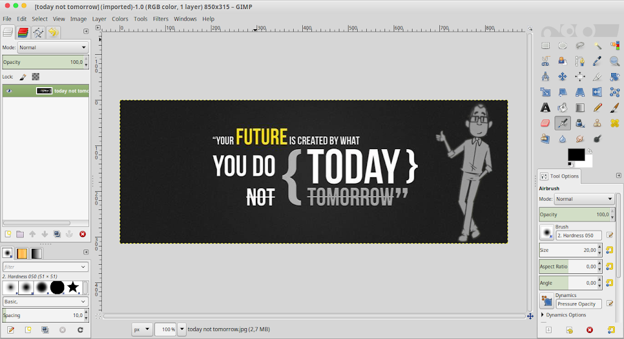Open the layer Mode dropdown

[x=52, y=47]
